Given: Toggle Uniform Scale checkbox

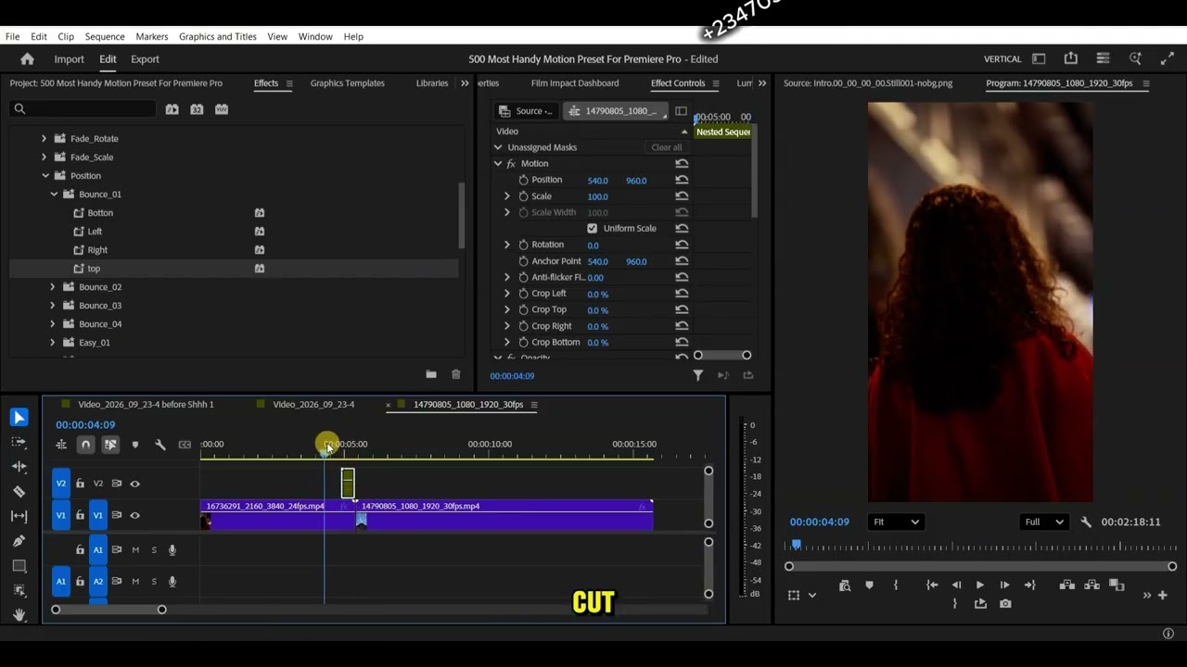Looking at the screenshot, I should [592, 228].
